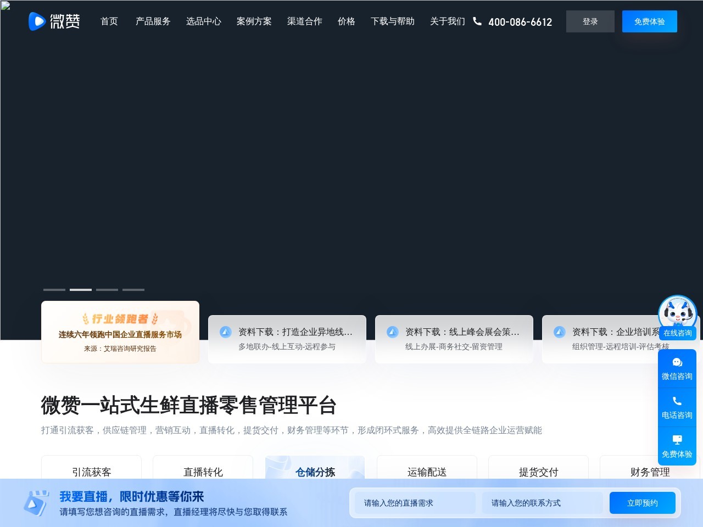Open the 下载与帮助 dropdown menu

point(392,21)
